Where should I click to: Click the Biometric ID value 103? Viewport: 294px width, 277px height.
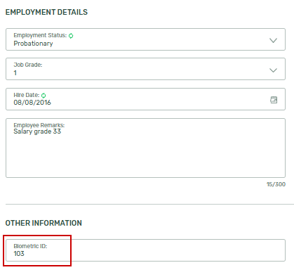(x=19, y=254)
